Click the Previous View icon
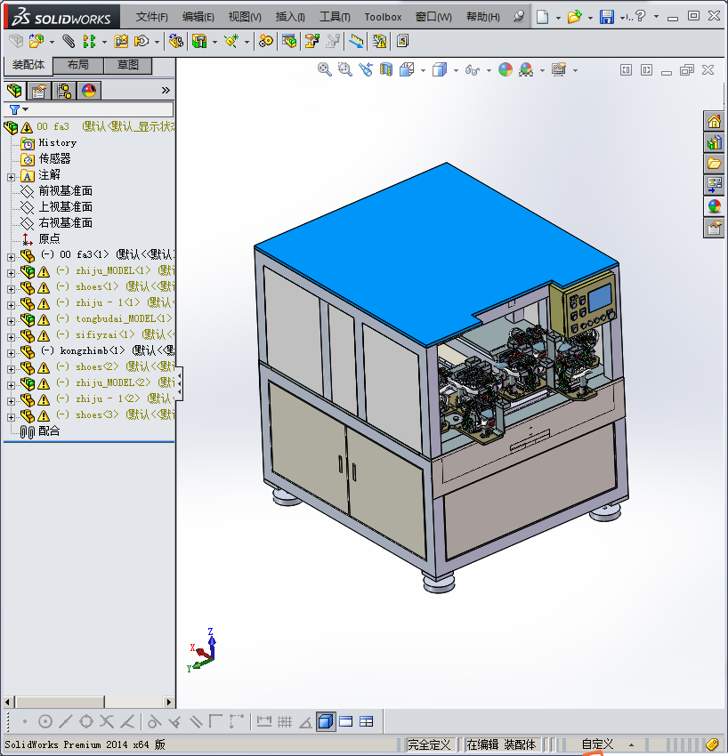The image size is (728, 756). (366, 70)
